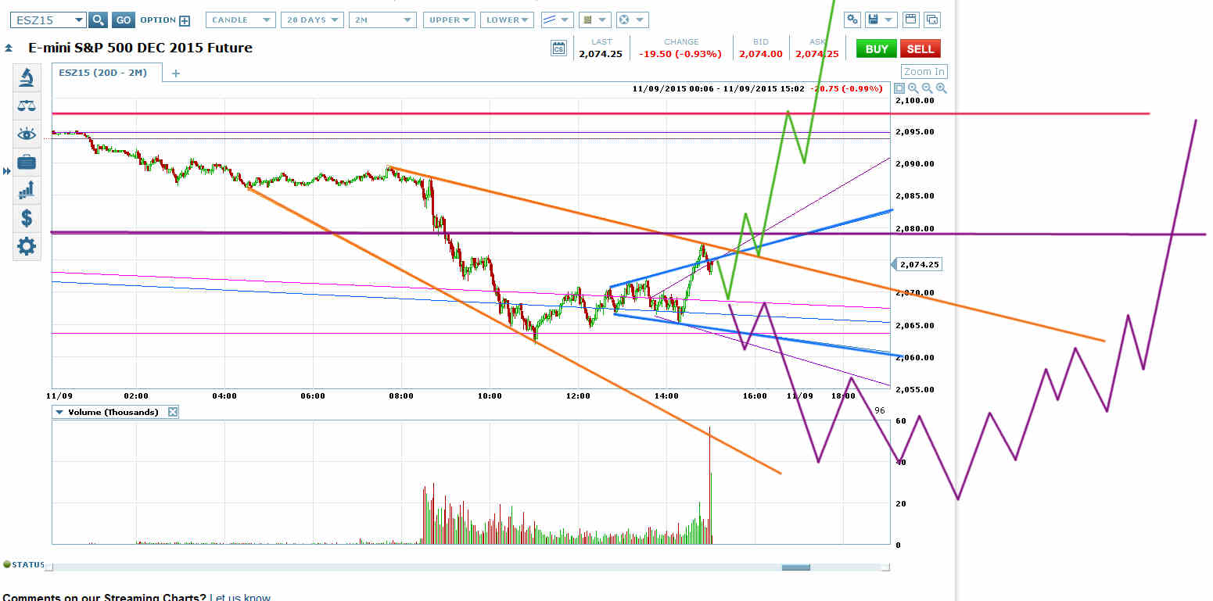
Task: Open the LOWER indicators dropdown
Action: tap(507, 20)
